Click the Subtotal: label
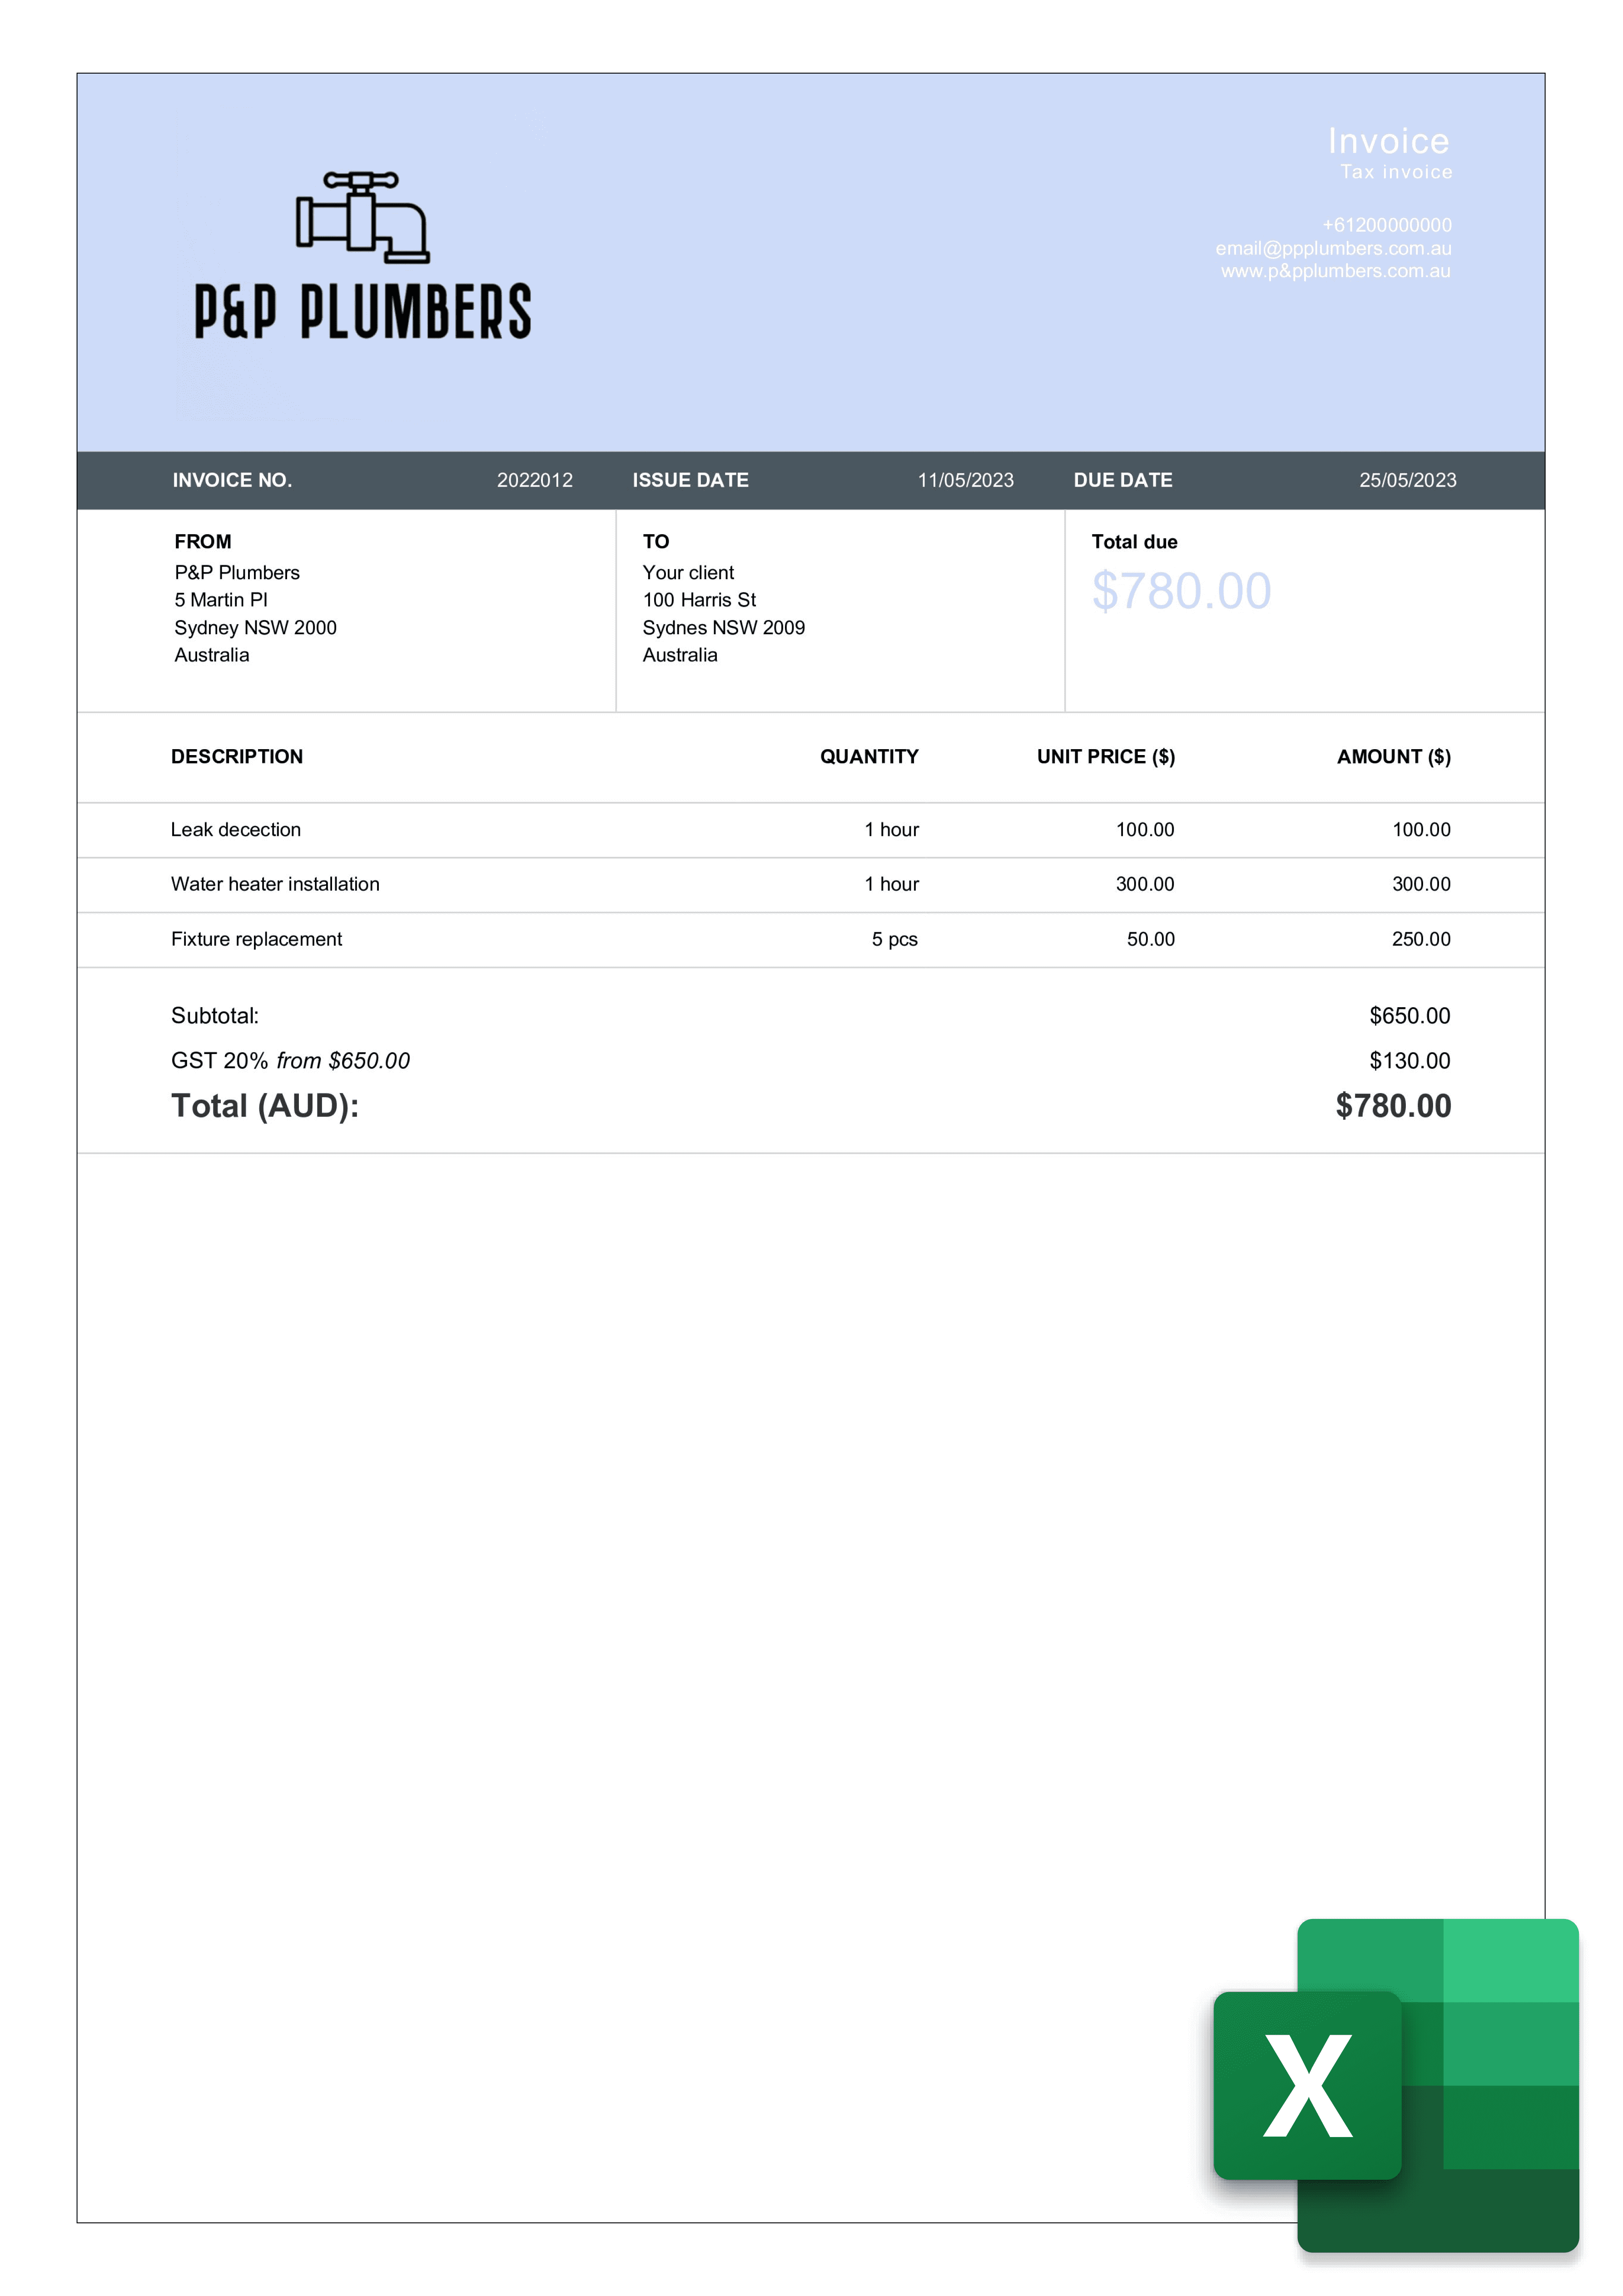1623x2296 pixels. (215, 1016)
